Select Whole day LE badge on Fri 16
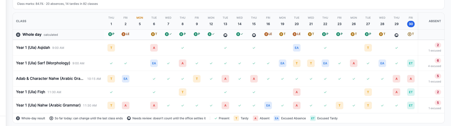451x126 pixels. [268, 34]
